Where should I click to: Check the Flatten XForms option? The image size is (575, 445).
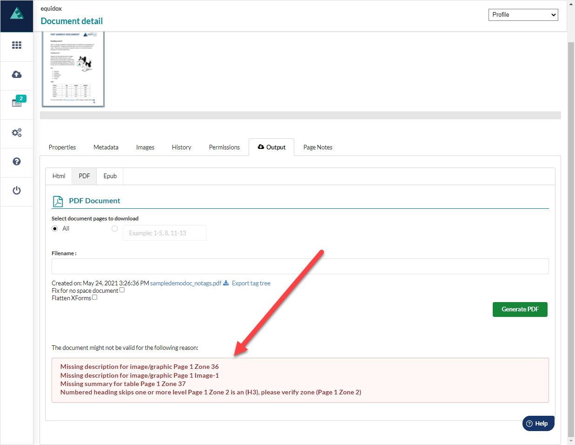tap(95, 297)
